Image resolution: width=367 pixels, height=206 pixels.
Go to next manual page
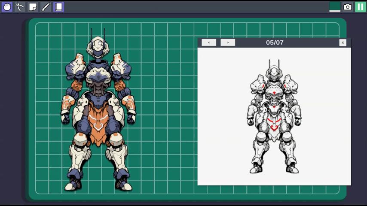pyautogui.click(x=228, y=42)
